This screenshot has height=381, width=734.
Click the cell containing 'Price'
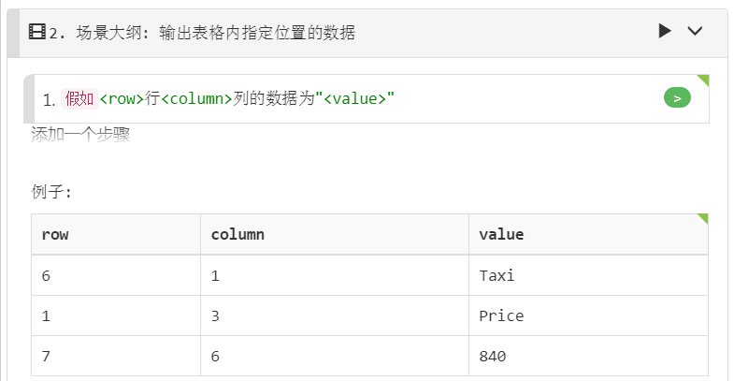point(588,315)
